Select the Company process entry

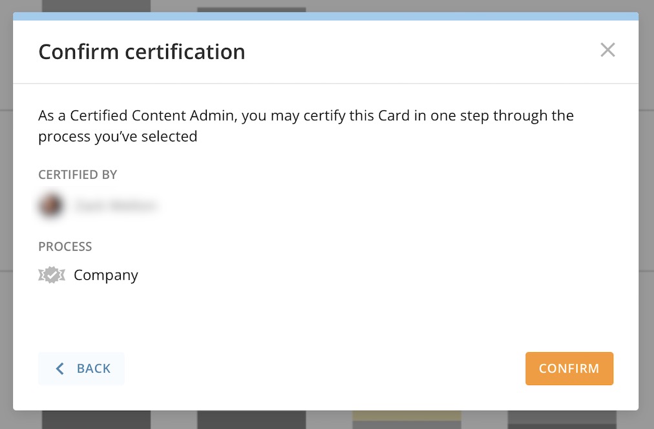(105, 275)
